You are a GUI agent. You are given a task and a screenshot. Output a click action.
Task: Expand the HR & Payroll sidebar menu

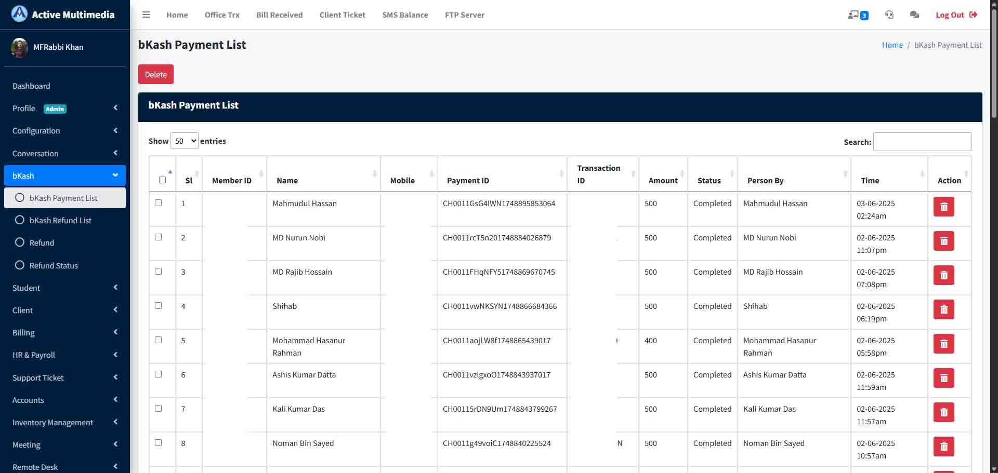tap(65, 355)
